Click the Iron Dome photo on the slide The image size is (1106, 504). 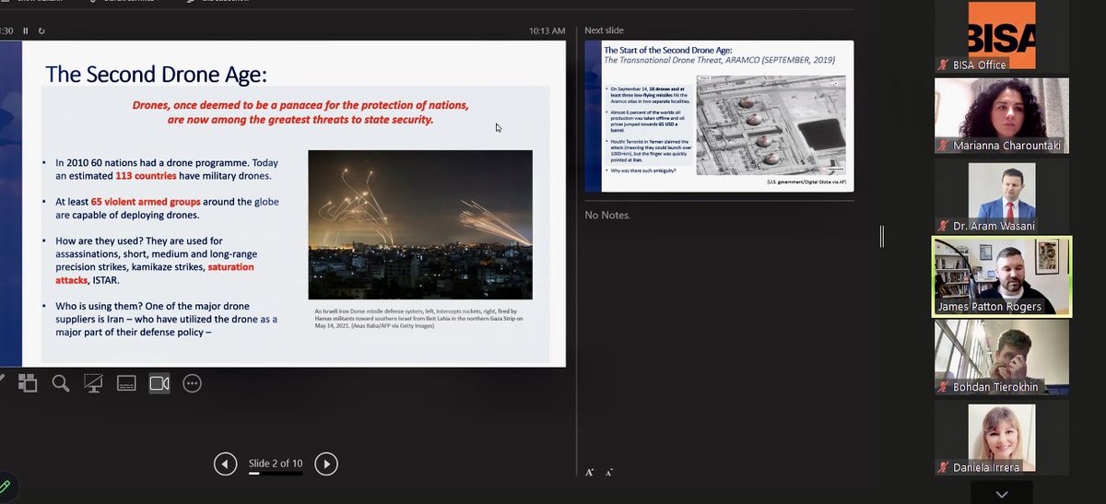[x=419, y=224]
